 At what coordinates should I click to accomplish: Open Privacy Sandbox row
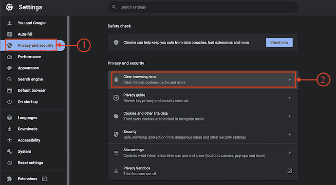pyautogui.click(x=203, y=171)
